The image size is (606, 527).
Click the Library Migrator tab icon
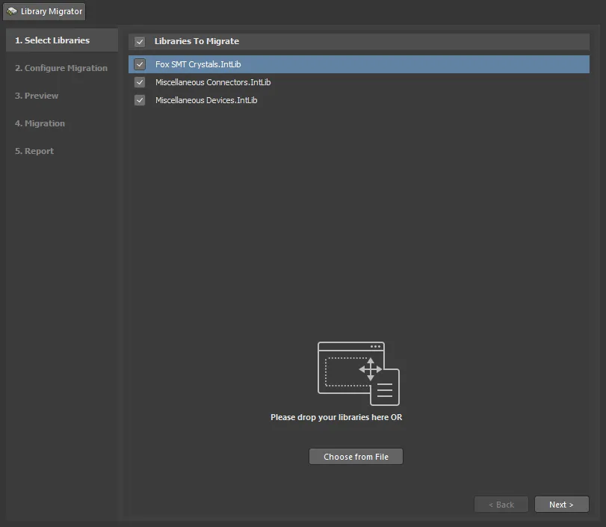click(x=12, y=11)
